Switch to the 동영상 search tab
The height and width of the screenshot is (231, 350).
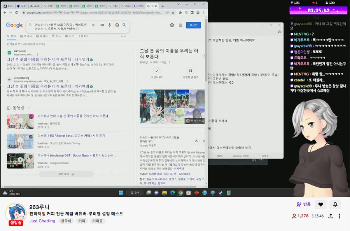click(42, 36)
